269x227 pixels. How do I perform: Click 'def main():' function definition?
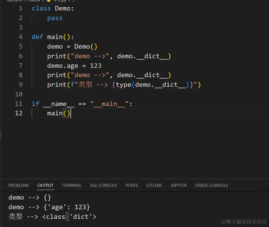[53, 37]
